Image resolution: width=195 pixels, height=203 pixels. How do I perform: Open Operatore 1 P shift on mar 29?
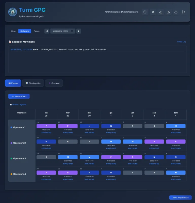[68, 126]
